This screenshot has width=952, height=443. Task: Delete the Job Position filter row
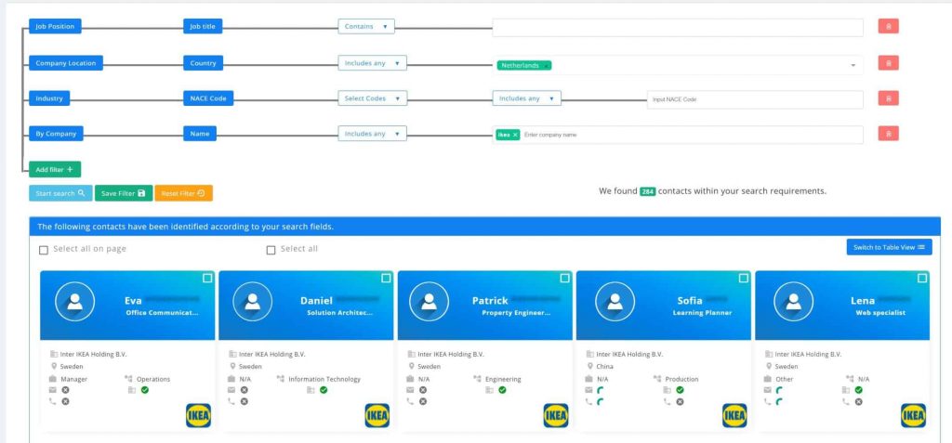[x=888, y=27]
